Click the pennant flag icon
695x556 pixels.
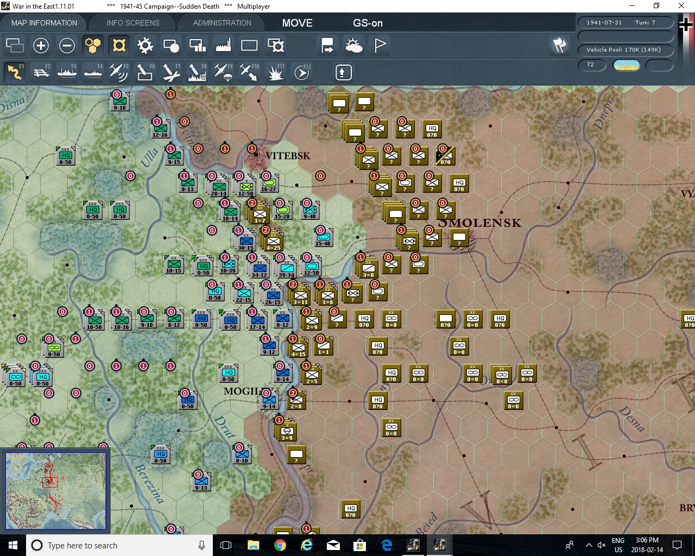380,45
